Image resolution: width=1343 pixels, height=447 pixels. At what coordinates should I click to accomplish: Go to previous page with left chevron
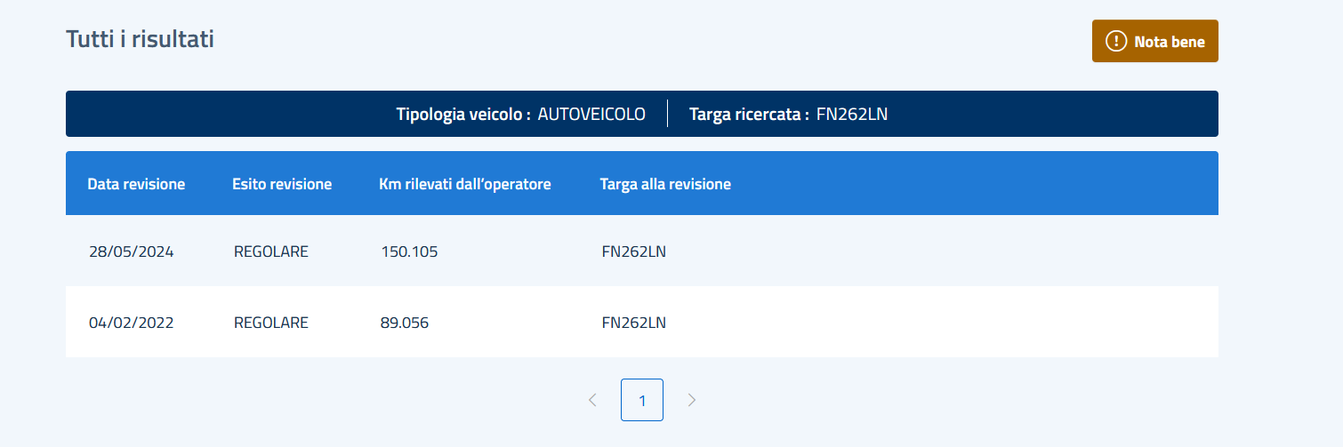tap(592, 400)
